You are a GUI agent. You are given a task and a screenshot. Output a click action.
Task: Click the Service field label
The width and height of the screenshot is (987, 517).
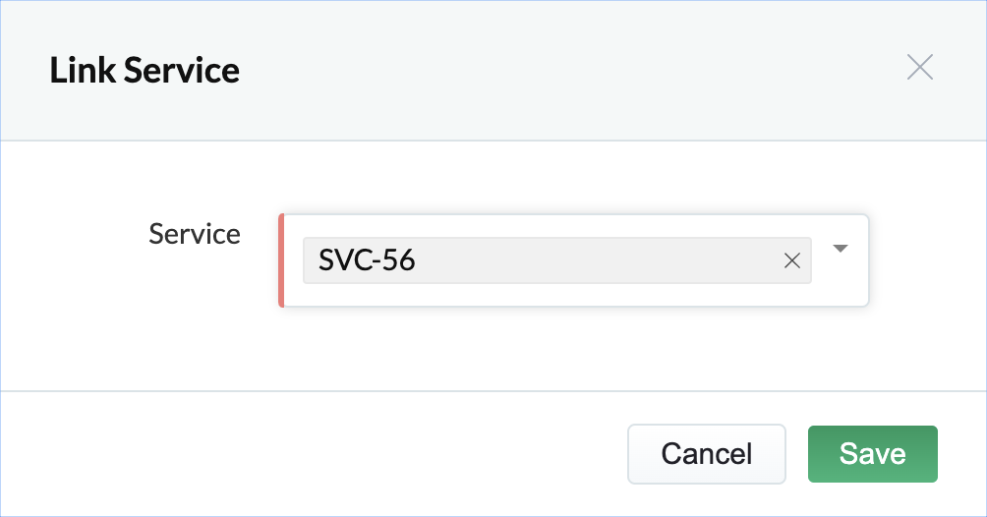tap(195, 234)
